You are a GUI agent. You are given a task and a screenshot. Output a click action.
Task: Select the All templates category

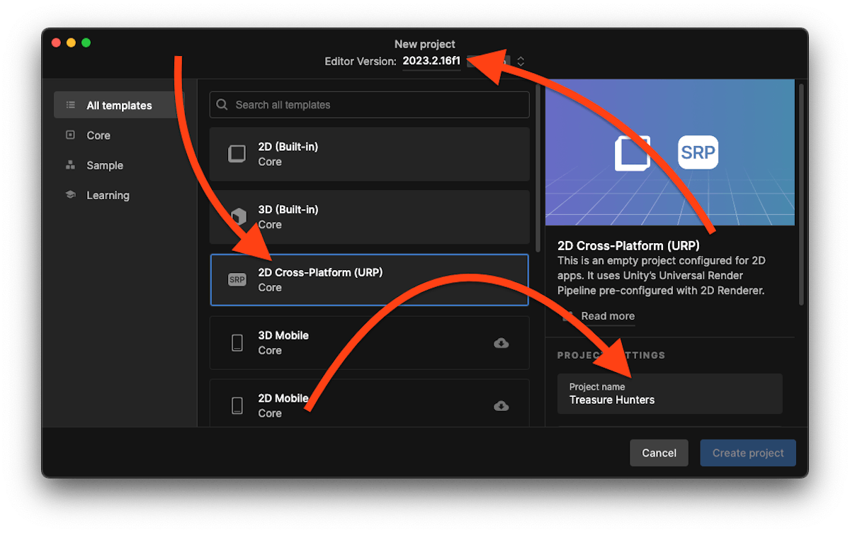[x=118, y=106]
